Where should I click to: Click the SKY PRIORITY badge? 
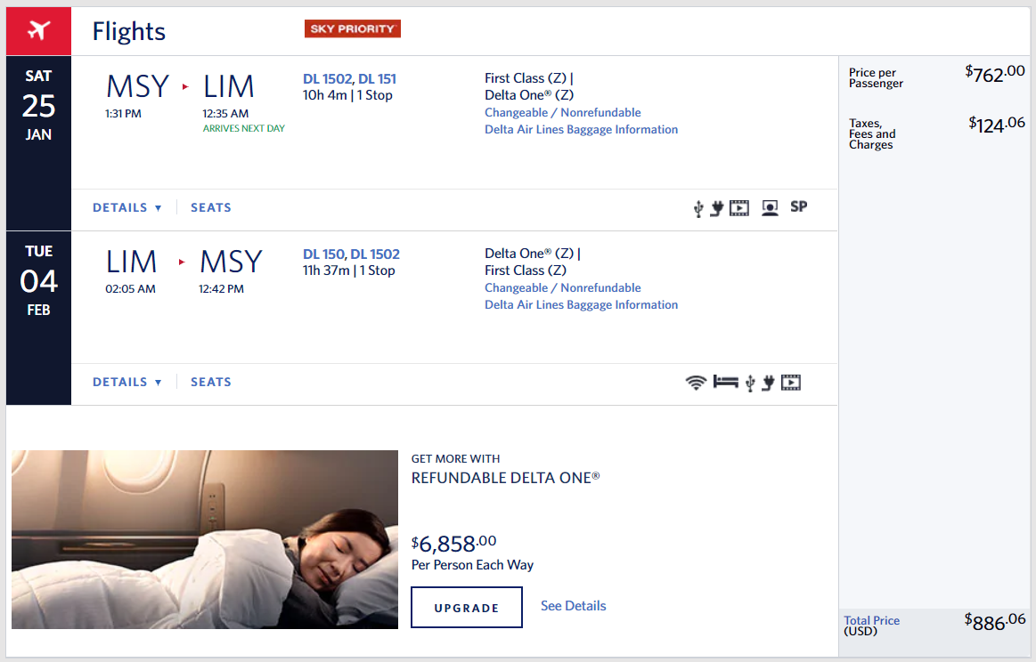pos(352,28)
